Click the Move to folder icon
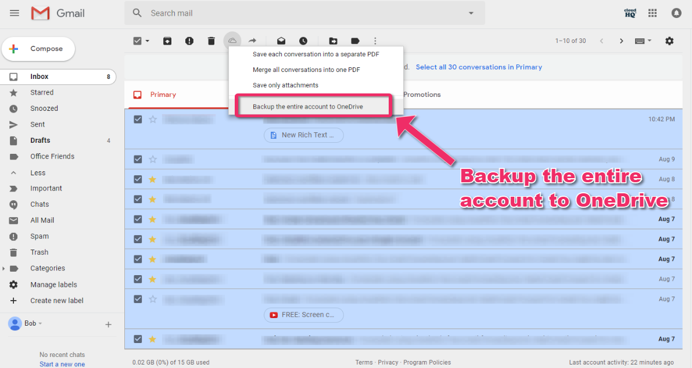 coord(333,41)
